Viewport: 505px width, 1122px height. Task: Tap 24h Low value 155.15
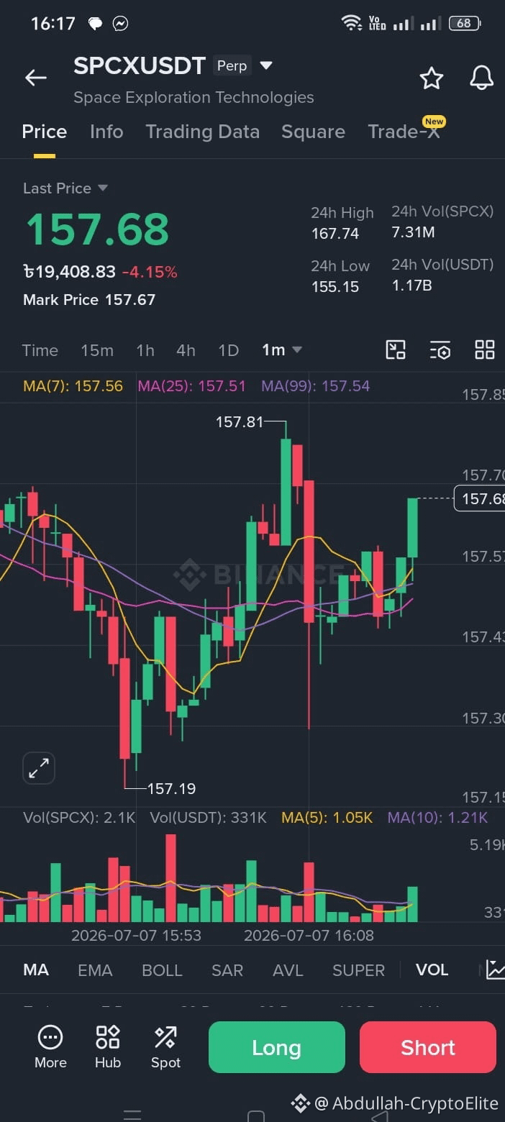click(335, 286)
